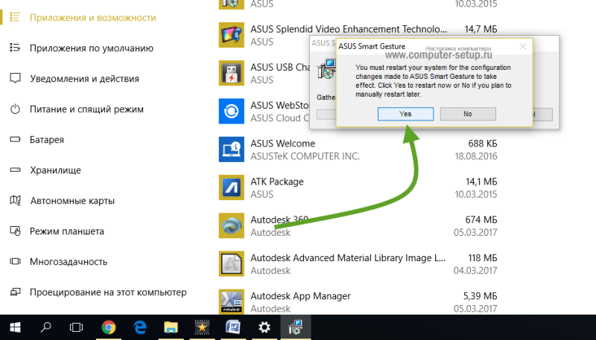The width and height of the screenshot is (596, 340).
Task: Select ASUS USB Charger app icon
Action: (231, 73)
